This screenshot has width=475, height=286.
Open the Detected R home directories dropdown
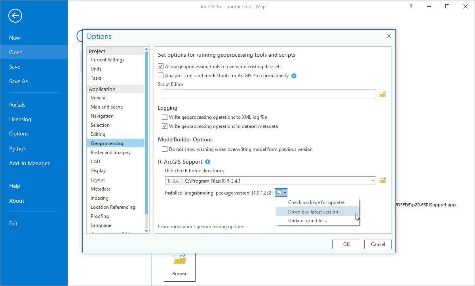click(x=373, y=181)
